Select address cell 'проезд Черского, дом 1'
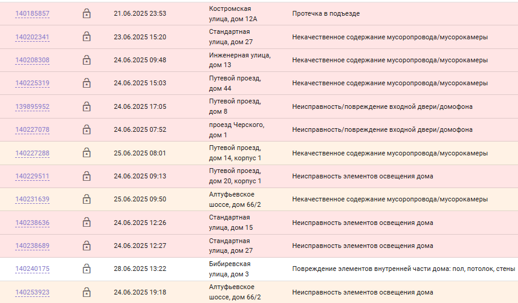518x303 pixels. 236,130
